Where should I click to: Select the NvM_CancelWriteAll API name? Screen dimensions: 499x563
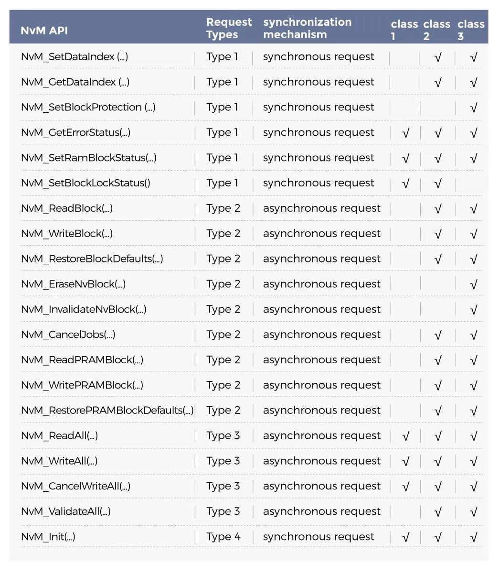(x=75, y=486)
